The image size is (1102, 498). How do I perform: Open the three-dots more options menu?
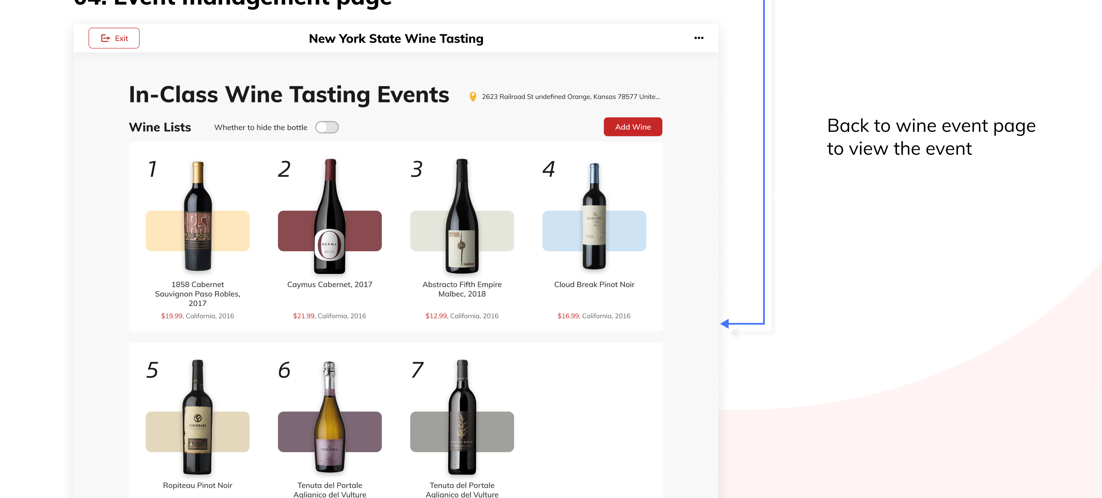699,38
